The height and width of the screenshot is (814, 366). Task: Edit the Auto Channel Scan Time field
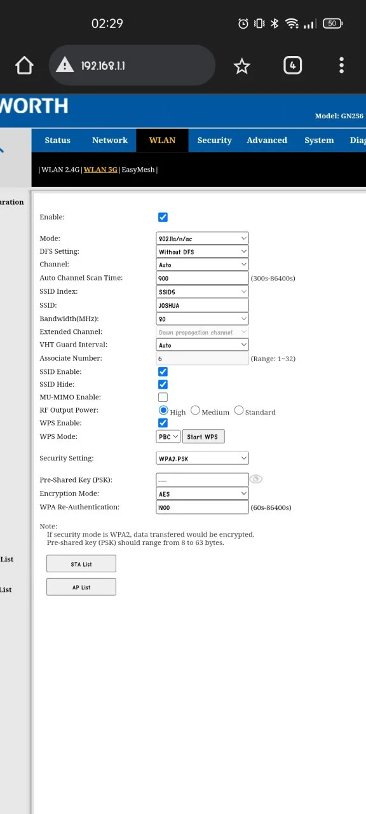pos(202,278)
